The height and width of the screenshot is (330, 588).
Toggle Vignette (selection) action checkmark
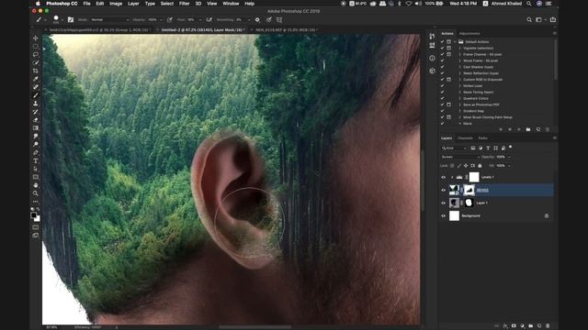[442, 49]
